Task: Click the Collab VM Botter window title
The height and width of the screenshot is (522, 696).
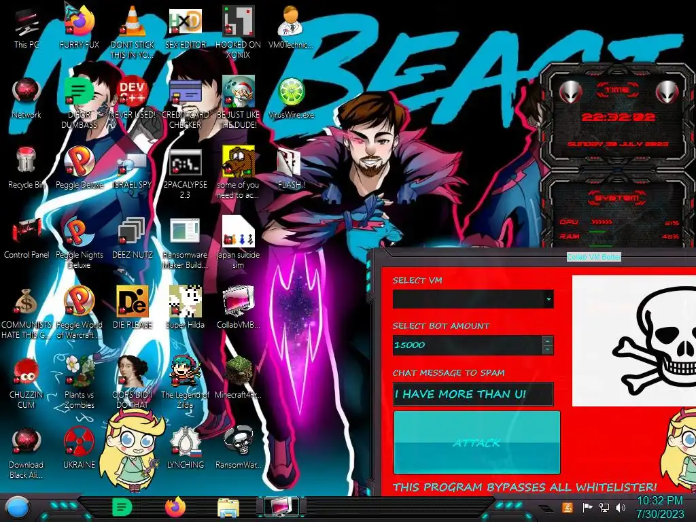Action: [594, 257]
